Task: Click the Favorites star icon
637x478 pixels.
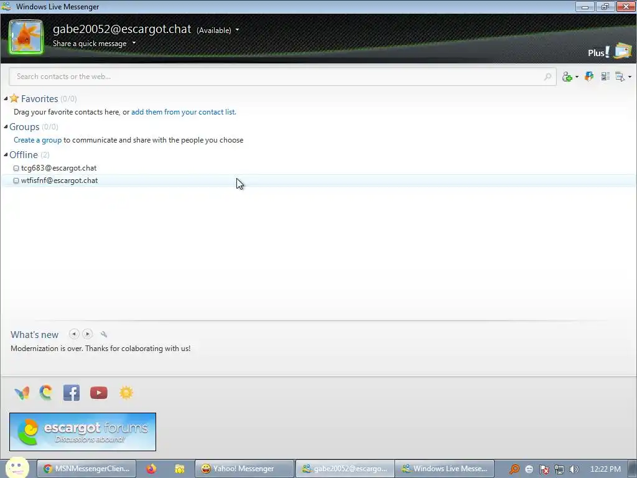Action: pos(14,98)
